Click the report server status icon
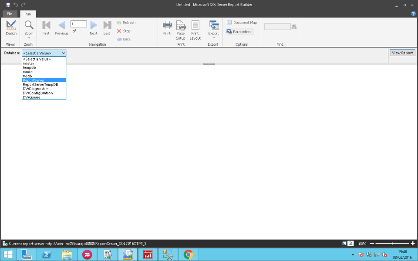 (x=5, y=244)
